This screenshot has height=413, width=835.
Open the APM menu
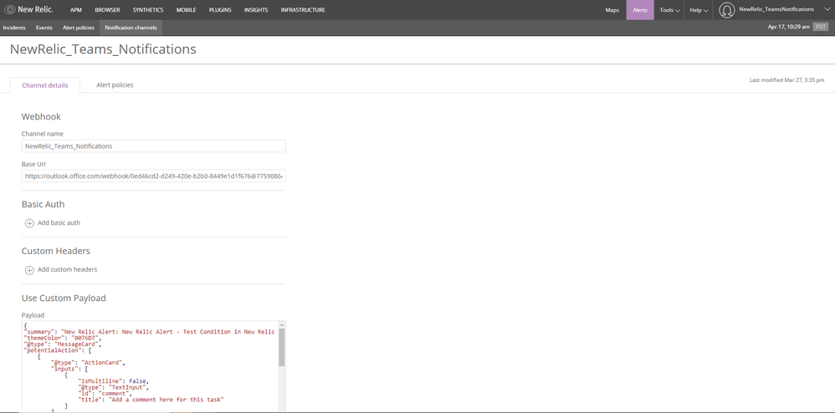click(x=75, y=9)
